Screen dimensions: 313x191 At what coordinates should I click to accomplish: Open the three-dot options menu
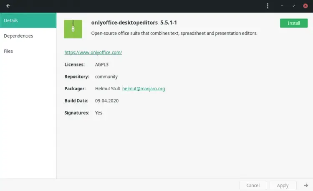268,6
